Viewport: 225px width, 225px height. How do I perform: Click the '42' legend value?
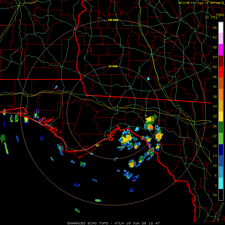215,87
